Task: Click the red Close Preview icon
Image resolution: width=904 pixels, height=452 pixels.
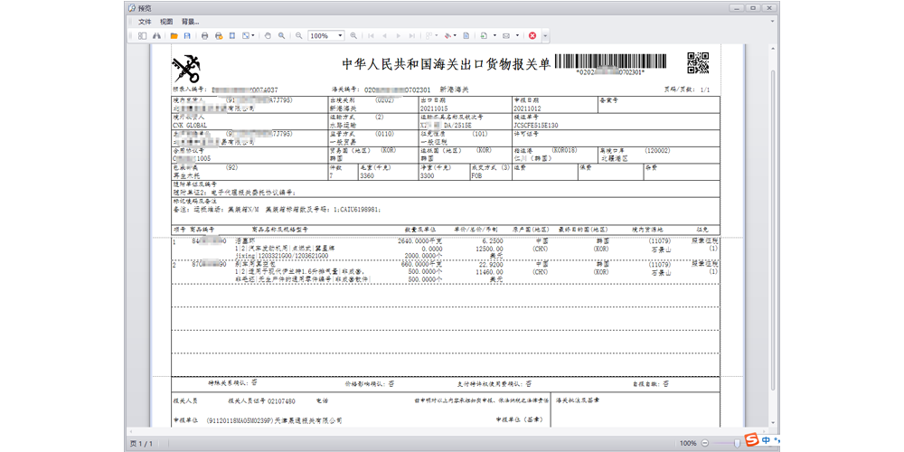Action: [532, 36]
